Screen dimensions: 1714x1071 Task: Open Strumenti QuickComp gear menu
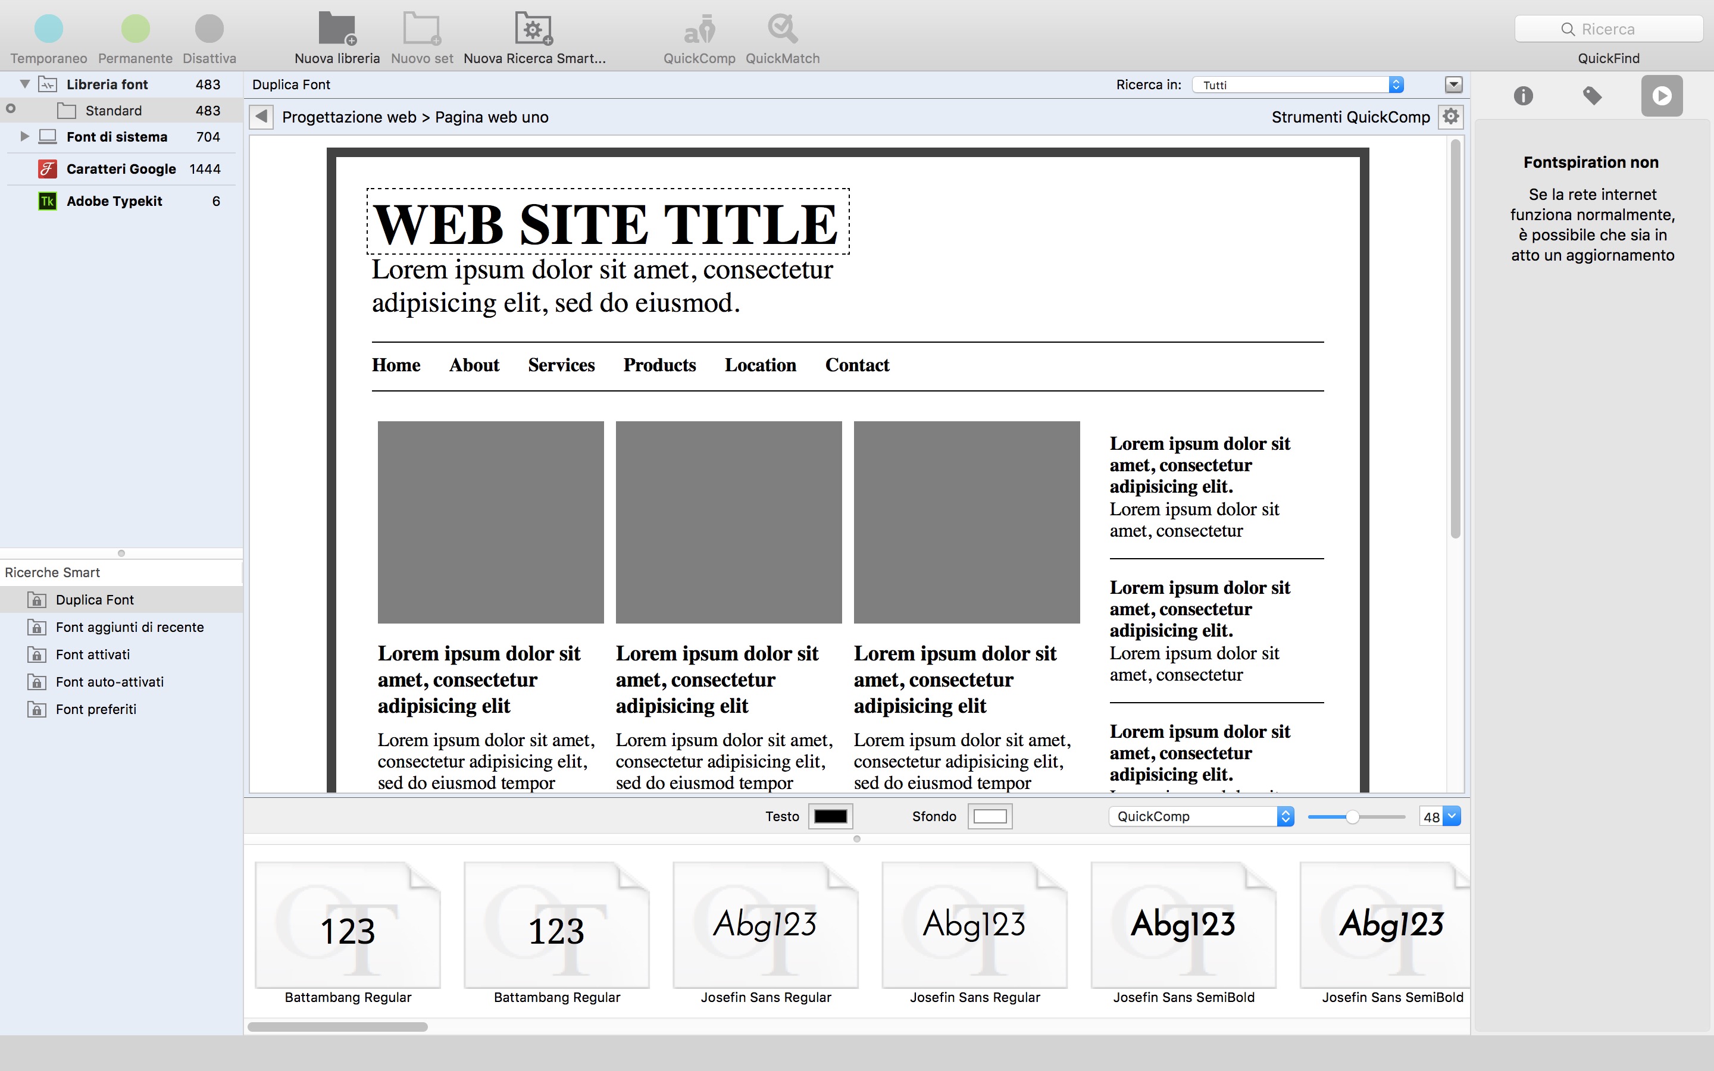[1450, 117]
